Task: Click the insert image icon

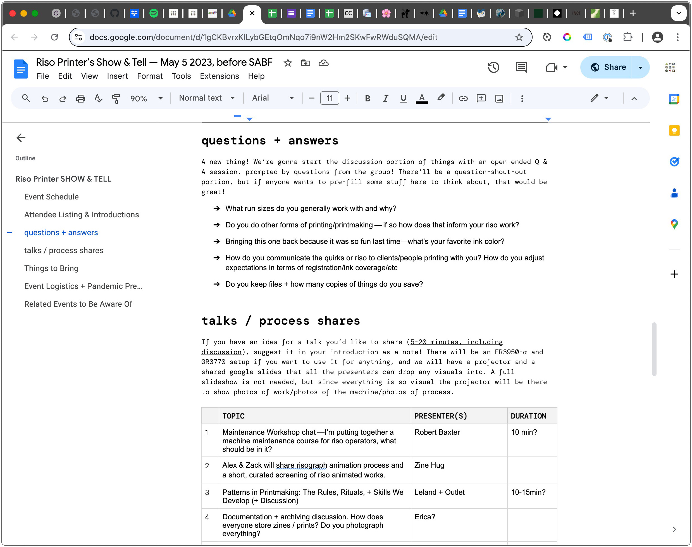Action: [499, 98]
